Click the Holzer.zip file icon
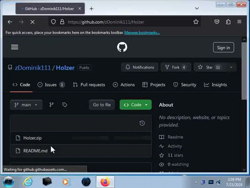 click(x=18, y=138)
